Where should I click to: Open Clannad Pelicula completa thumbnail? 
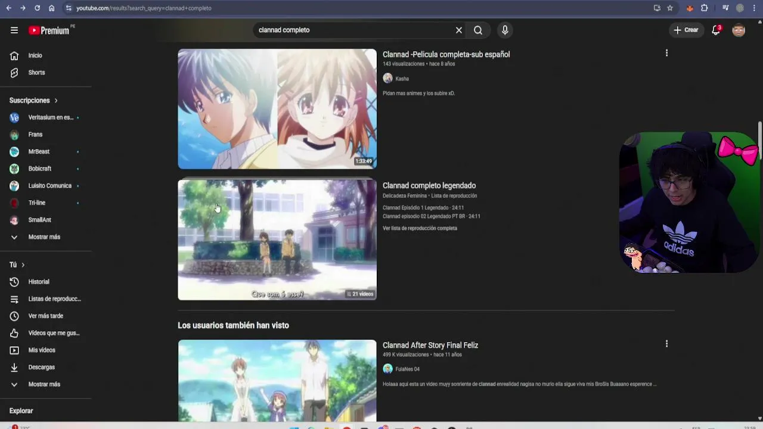click(x=277, y=109)
